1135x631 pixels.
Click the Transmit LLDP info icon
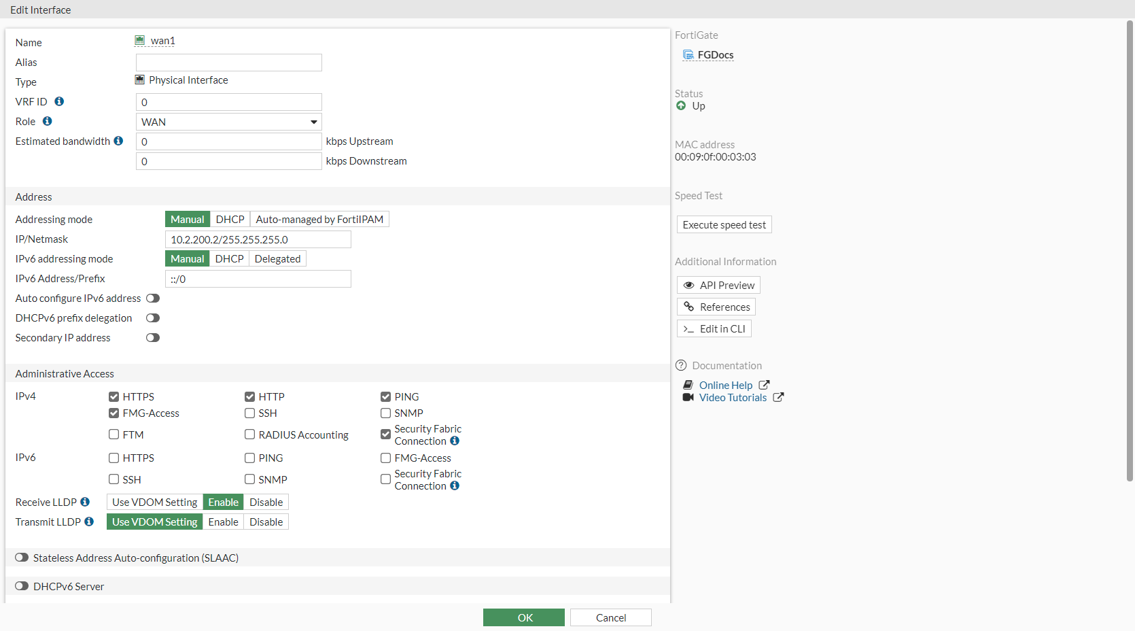tap(89, 522)
